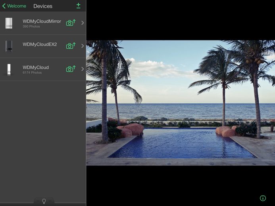
Task: Expand the WDMyCloudEX2 row chevron
Action: click(83, 46)
